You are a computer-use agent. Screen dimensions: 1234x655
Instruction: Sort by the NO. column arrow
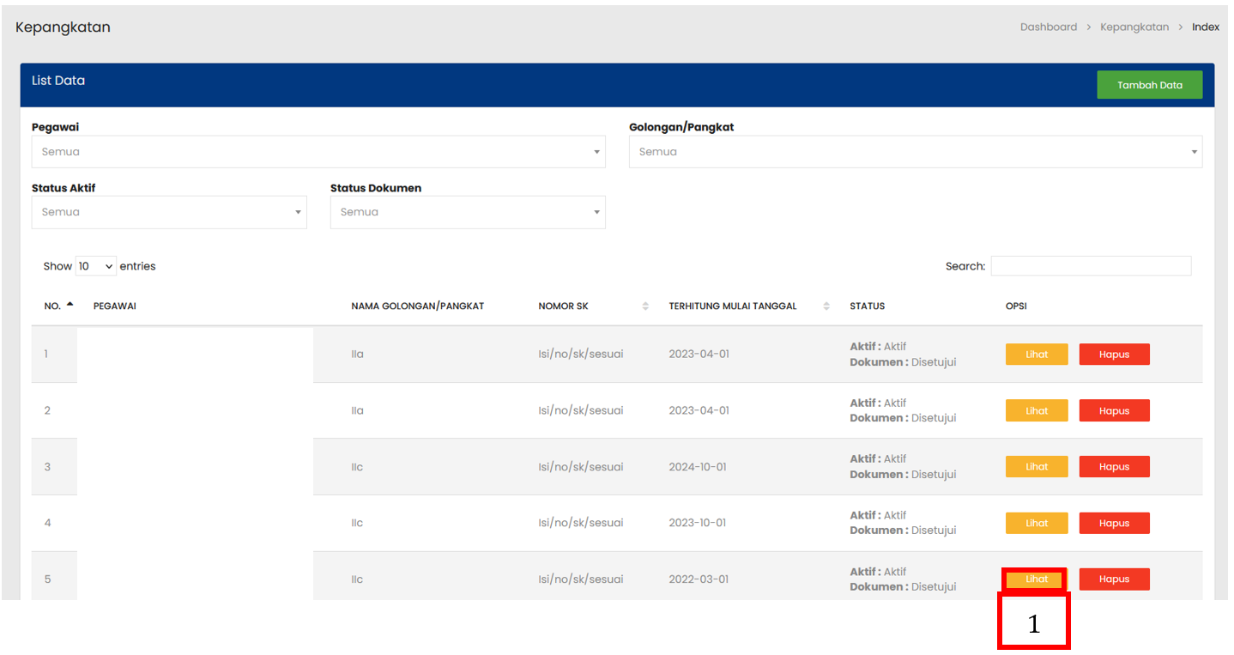pyautogui.click(x=70, y=306)
